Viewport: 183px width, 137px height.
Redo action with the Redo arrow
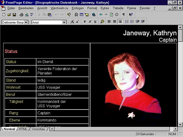(62, 15)
